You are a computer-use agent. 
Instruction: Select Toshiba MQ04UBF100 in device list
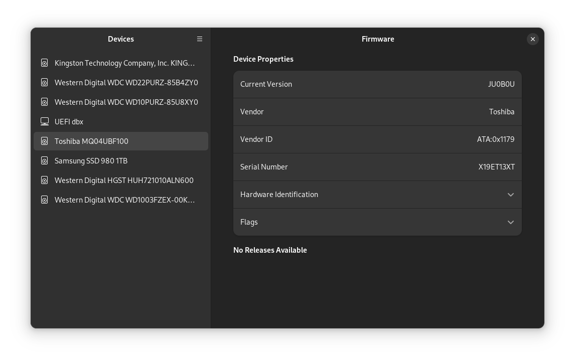[120, 141]
